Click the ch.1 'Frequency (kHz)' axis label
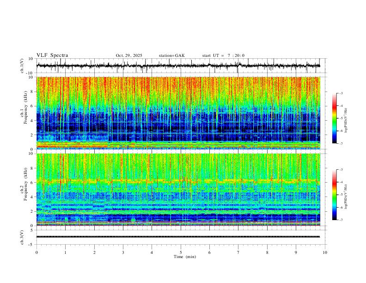 coord(25,108)
